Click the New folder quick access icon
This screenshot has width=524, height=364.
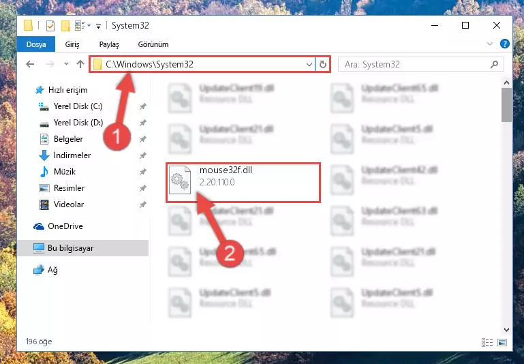(x=65, y=25)
